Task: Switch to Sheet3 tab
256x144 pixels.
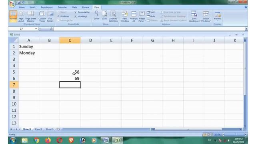Action: pos(50,129)
